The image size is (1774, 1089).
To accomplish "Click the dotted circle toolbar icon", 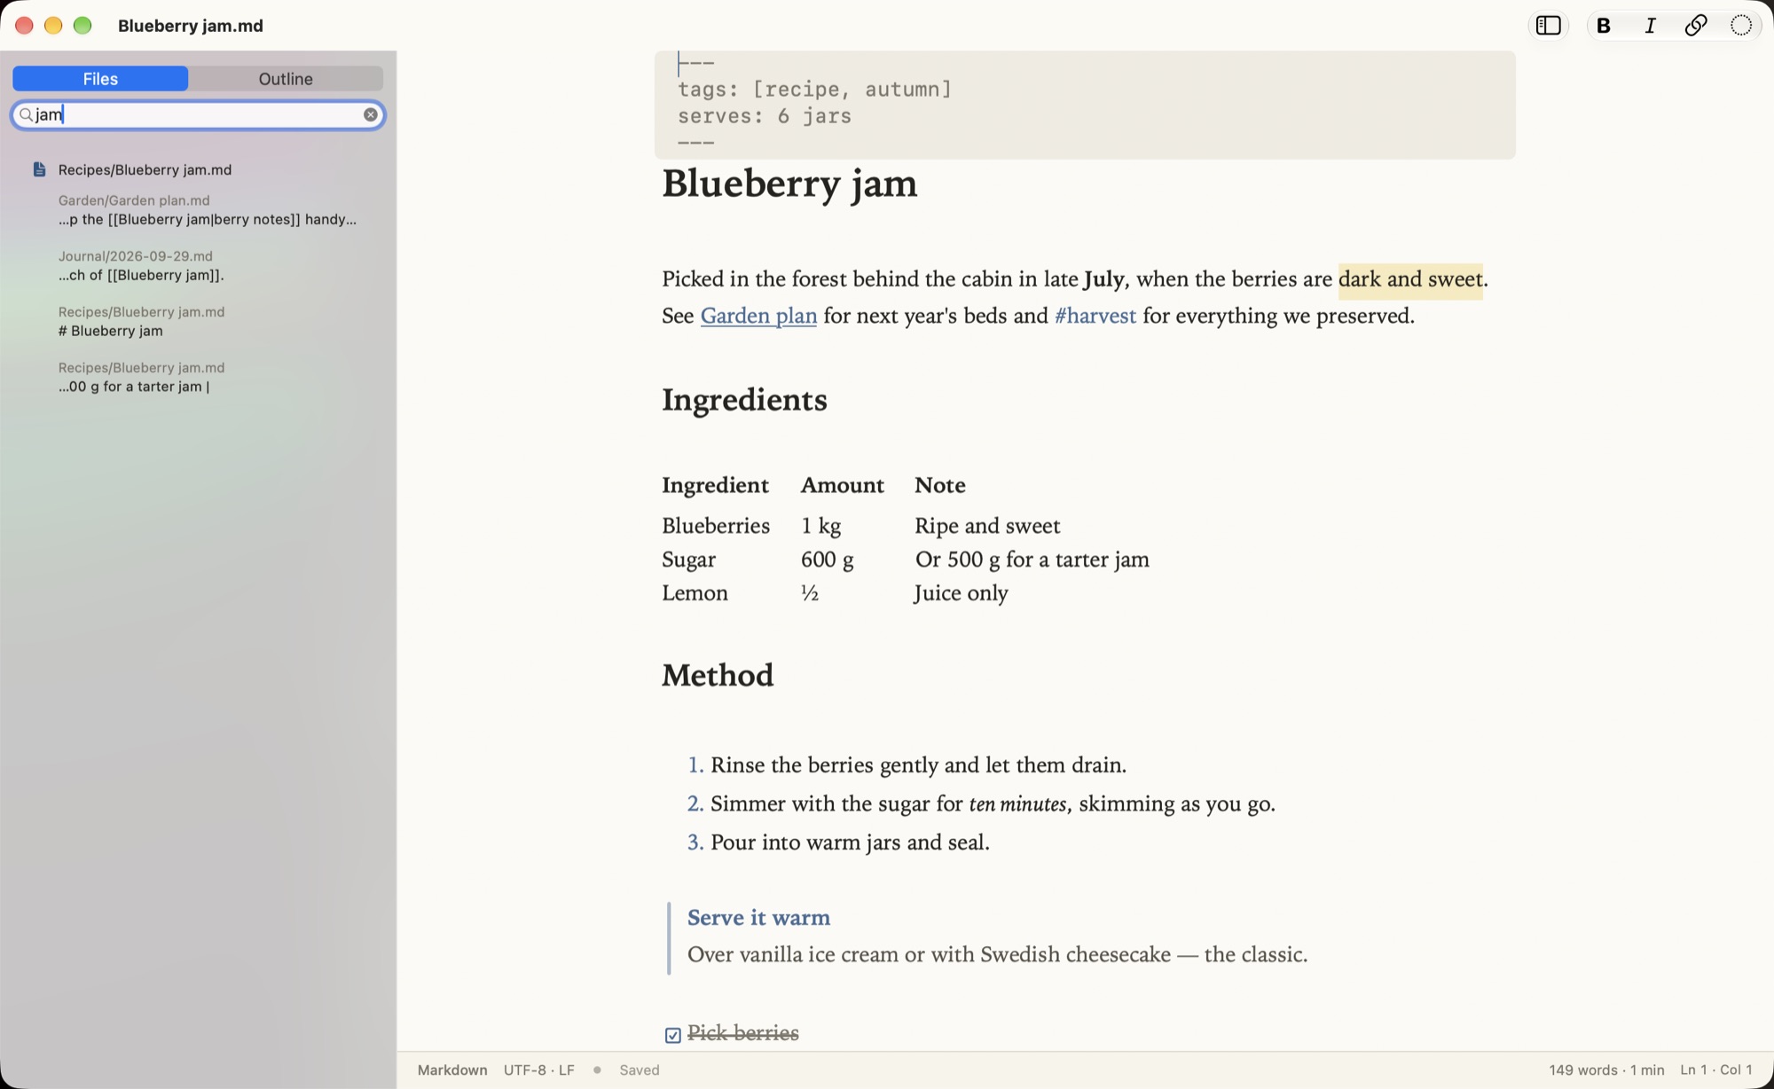I will [1741, 26].
